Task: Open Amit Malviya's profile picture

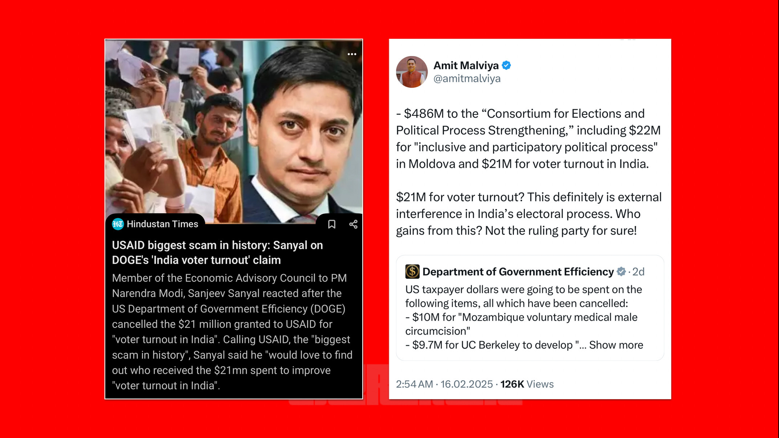Action: (412, 72)
